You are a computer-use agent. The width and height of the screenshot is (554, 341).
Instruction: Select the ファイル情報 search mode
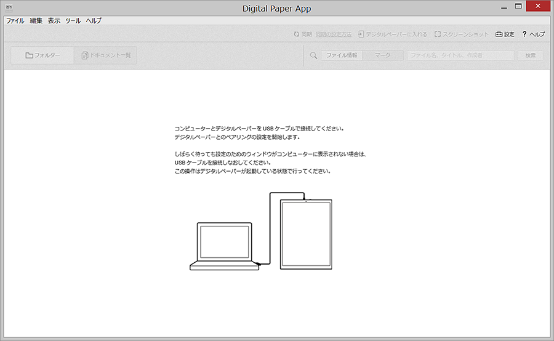click(342, 55)
